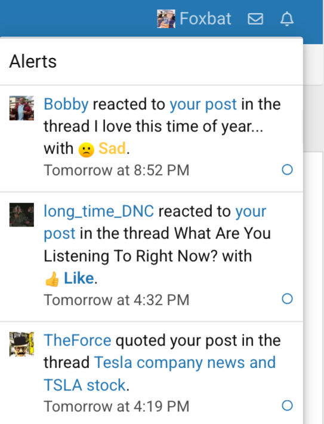The image size is (324, 424).
Task: Mark TheForce's alert as read
Action: pyautogui.click(x=287, y=405)
